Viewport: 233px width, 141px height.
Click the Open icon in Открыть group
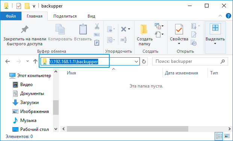tap(194, 26)
